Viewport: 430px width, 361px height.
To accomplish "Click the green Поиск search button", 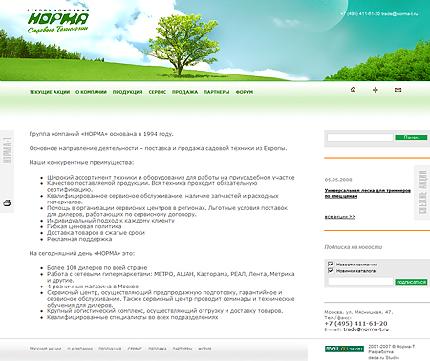I will pyautogui.click(x=411, y=138).
